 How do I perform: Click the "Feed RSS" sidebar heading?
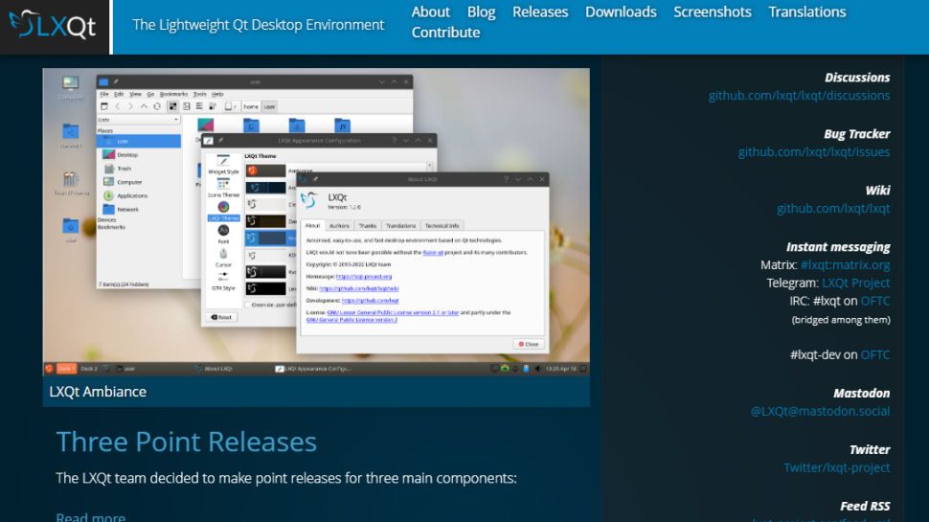[x=865, y=506]
